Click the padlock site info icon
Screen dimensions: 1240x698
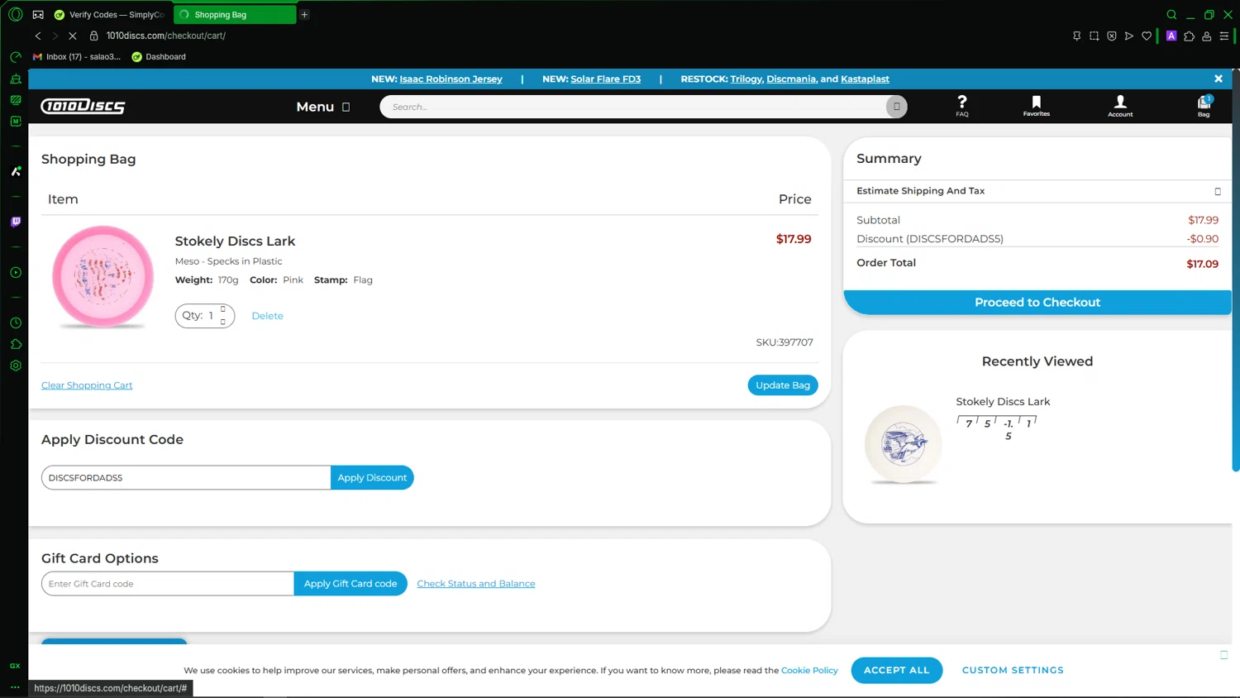pyautogui.click(x=93, y=36)
